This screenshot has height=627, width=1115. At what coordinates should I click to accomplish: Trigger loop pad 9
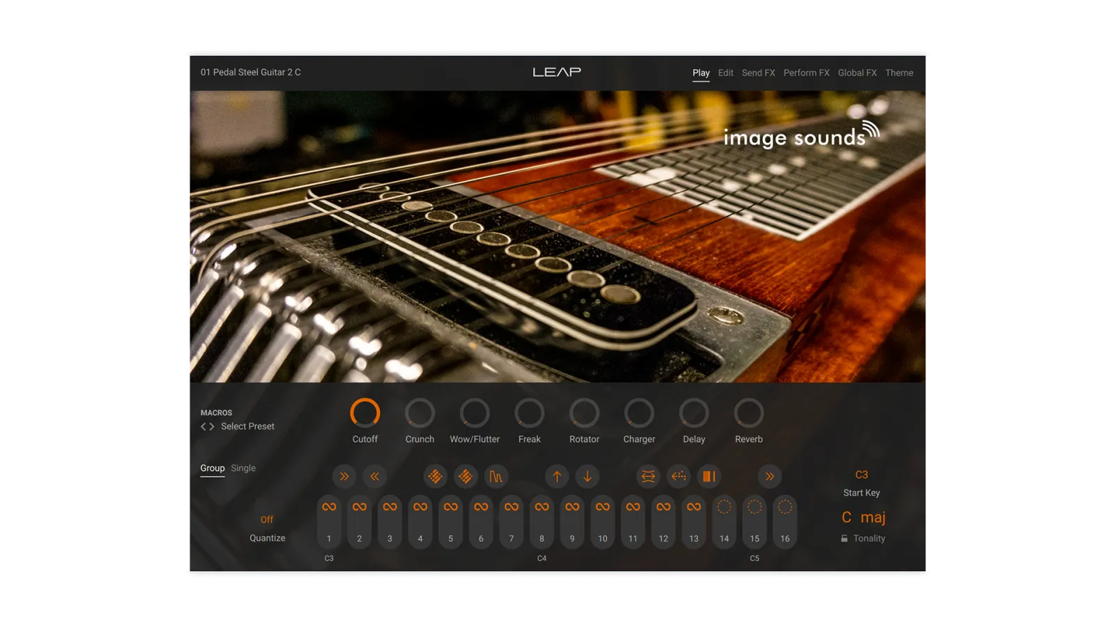(x=572, y=522)
